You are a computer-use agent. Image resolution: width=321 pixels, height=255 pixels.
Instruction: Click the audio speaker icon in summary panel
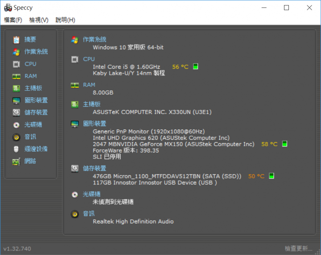click(75, 214)
